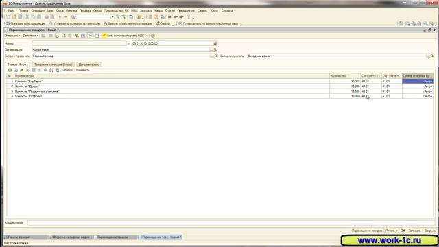Click the search icon next to Склад-получатель

pos(432,56)
